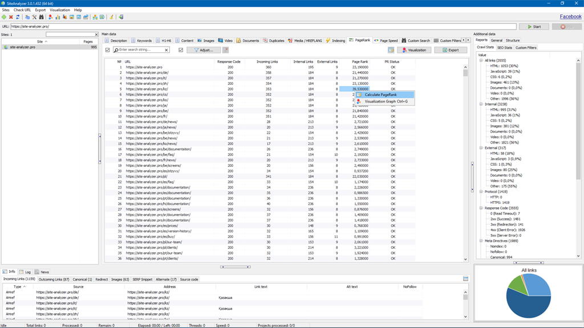Select the https://site-analyzer.pro/de/news/ row

pos(259,122)
